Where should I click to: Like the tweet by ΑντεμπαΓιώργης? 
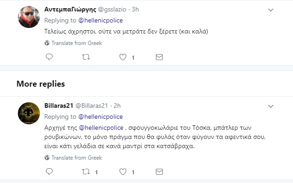click(123, 57)
